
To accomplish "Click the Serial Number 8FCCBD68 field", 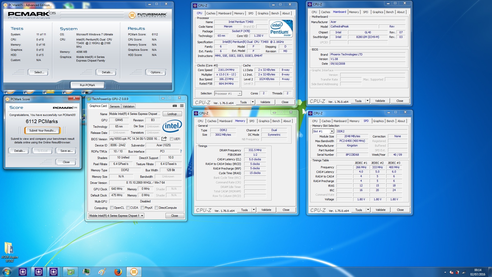I will (352, 155).
